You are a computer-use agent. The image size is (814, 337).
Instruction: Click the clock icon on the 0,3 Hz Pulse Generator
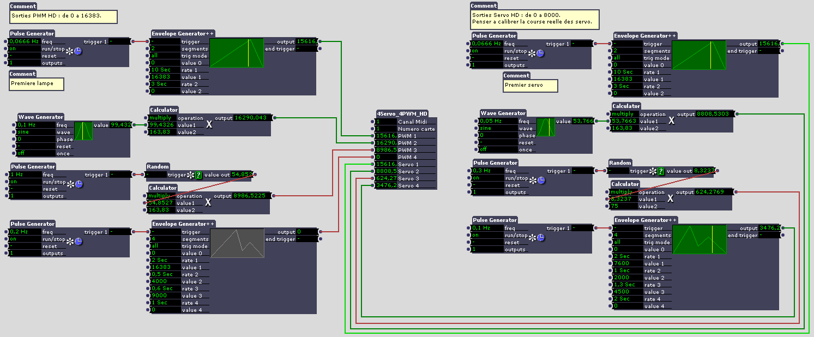541,180
